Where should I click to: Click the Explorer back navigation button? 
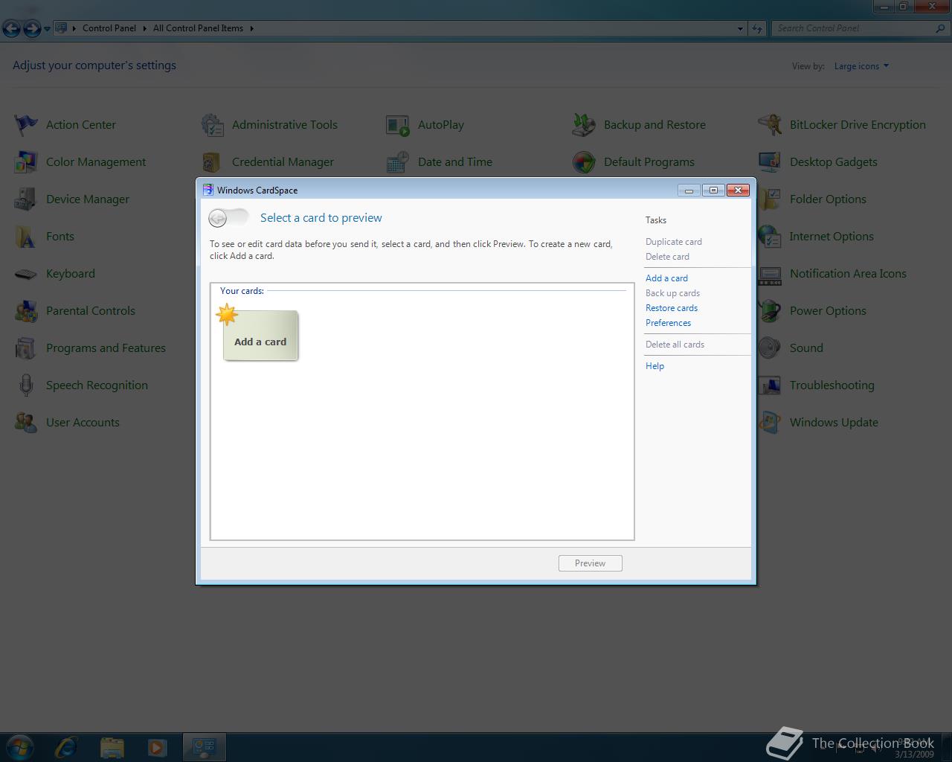pos(11,28)
